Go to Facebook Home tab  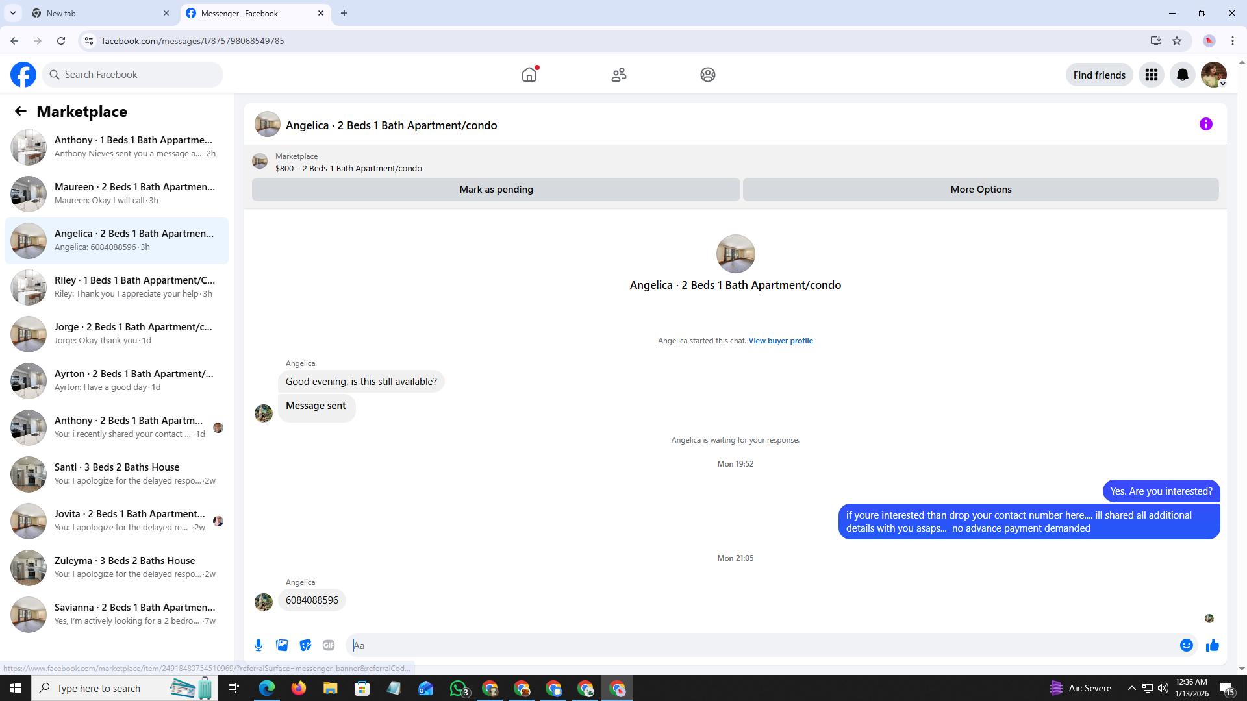coord(529,75)
